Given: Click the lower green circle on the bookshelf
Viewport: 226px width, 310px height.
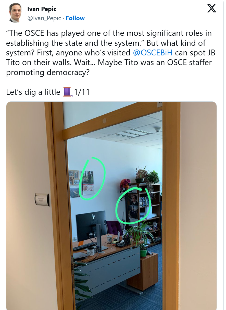Looking at the screenshot, I should click(133, 206).
